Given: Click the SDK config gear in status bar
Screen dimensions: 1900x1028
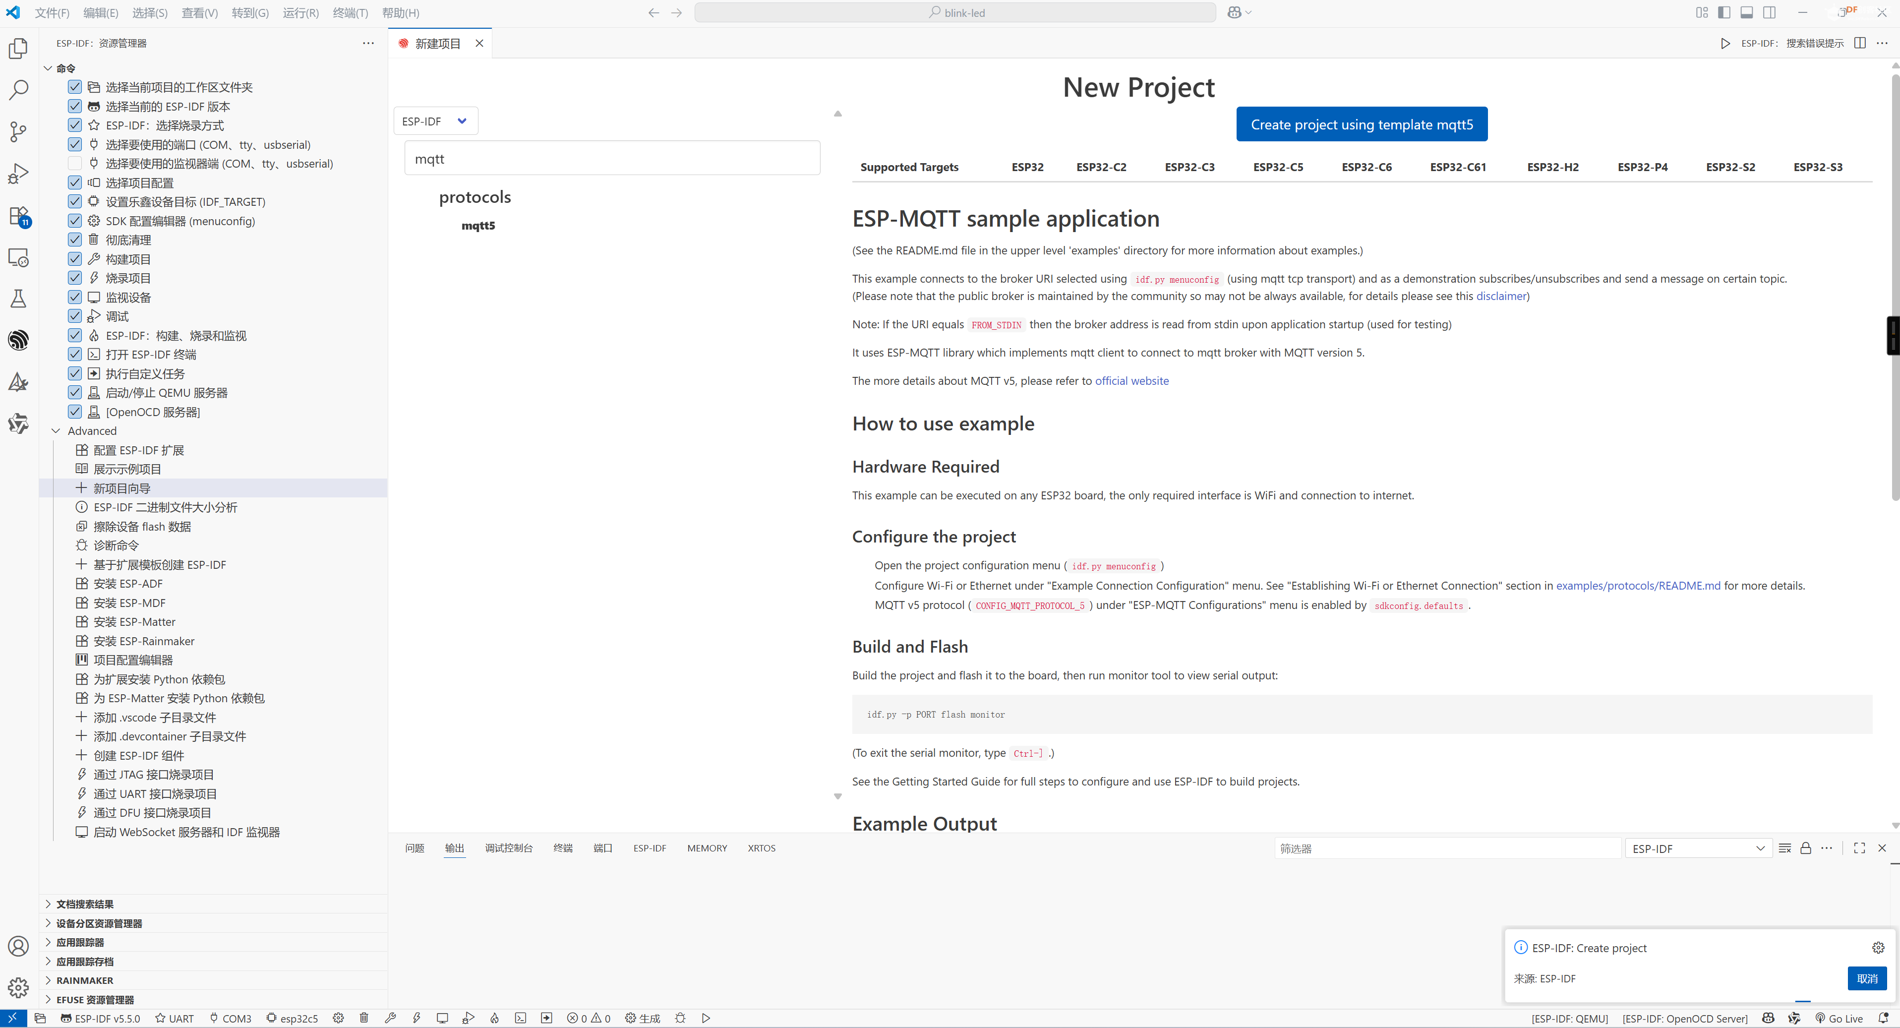Looking at the screenshot, I should coord(338,1019).
